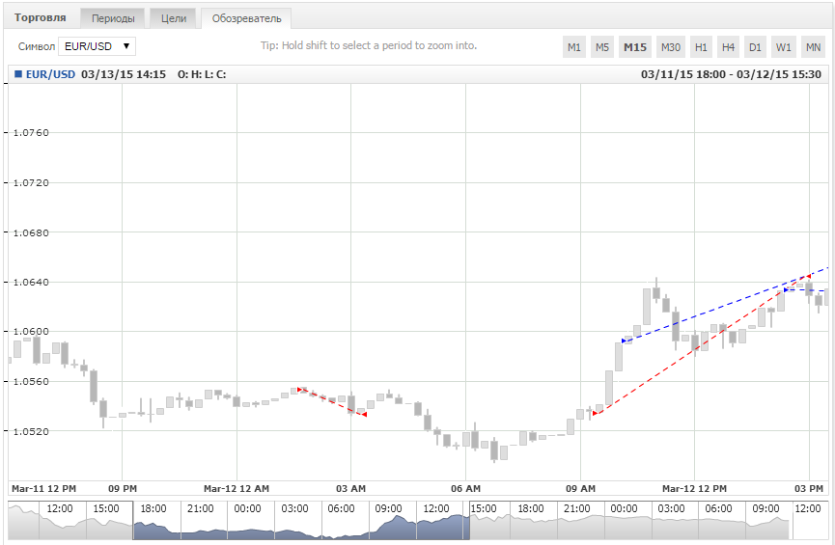Click the 03 PM time axis label

tap(809, 489)
